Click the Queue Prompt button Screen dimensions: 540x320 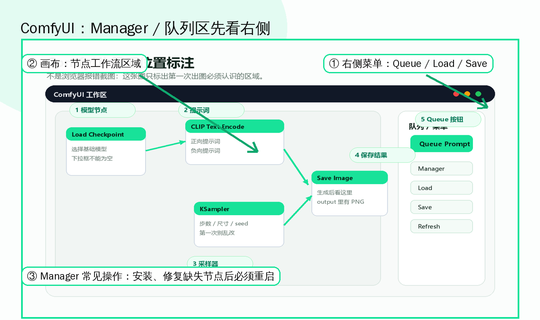point(441,144)
